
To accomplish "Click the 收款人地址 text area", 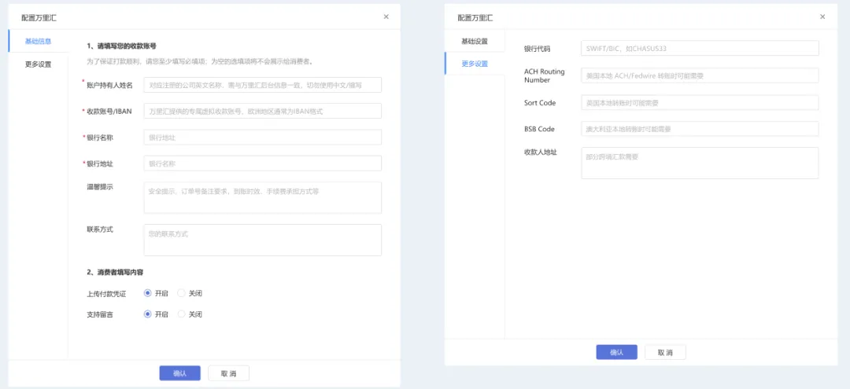I will [700, 163].
